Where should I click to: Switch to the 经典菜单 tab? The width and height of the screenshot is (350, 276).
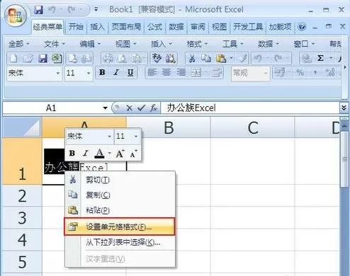coord(48,27)
